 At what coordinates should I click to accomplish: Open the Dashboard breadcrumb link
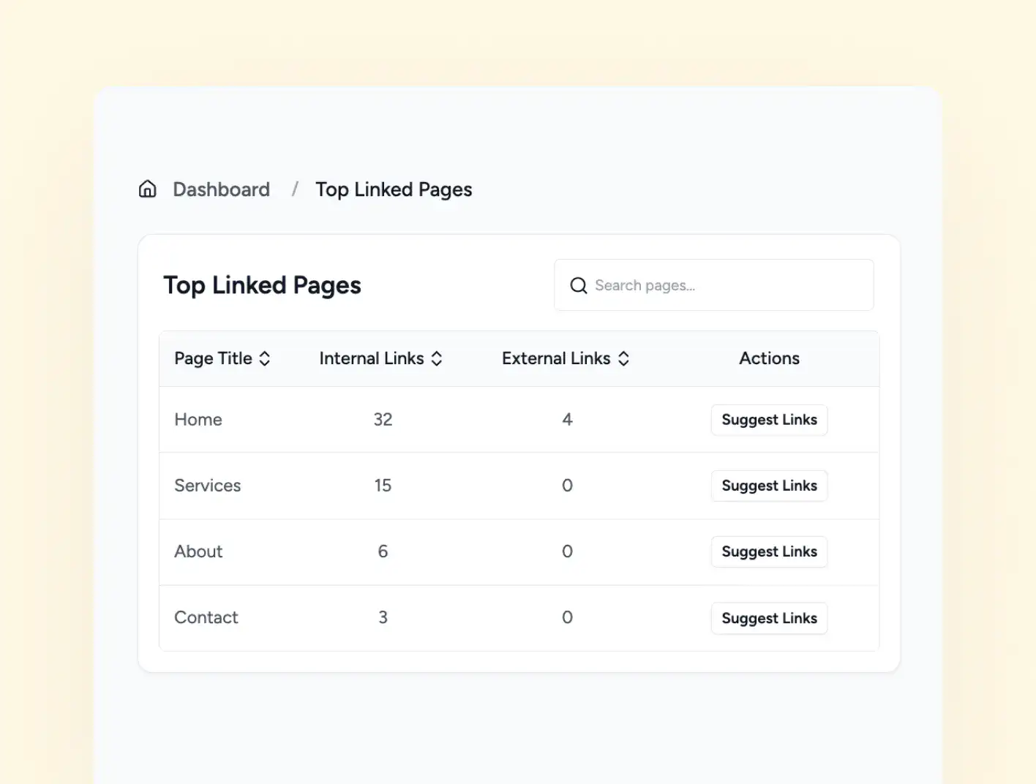(x=221, y=189)
